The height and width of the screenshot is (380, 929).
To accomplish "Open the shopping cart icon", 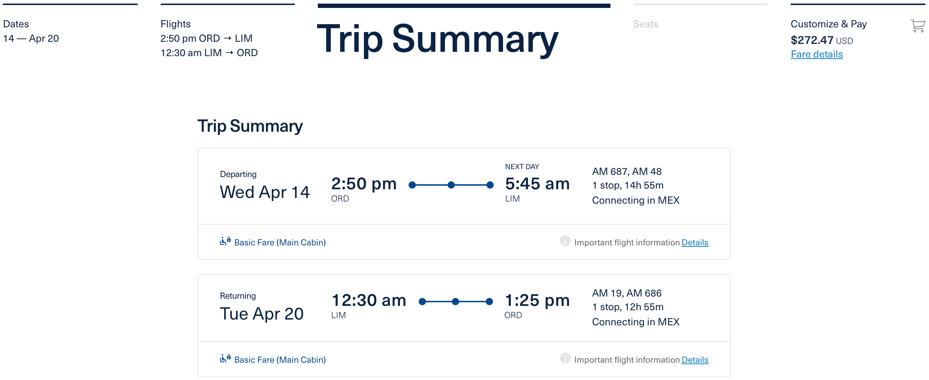I will [x=917, y=26].
